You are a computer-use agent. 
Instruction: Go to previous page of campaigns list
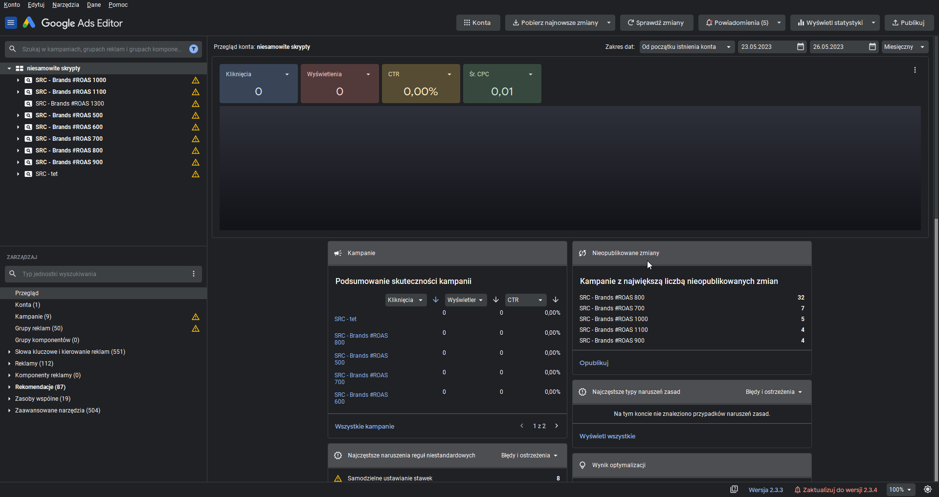point(522,426)
